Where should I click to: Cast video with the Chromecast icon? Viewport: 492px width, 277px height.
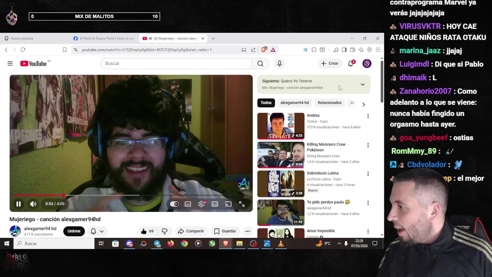pos(228,204)
